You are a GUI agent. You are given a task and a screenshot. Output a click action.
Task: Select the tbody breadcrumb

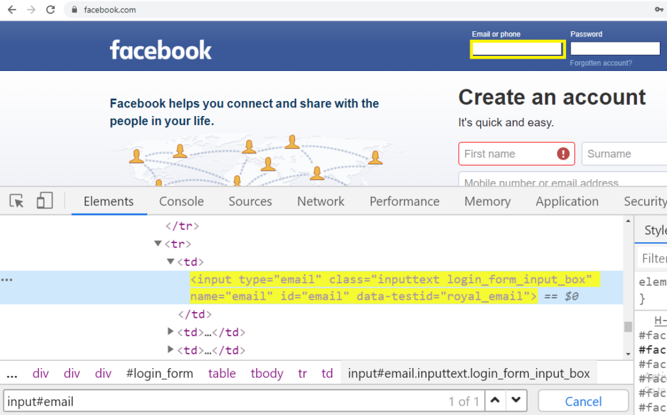(x=266, y=374)
